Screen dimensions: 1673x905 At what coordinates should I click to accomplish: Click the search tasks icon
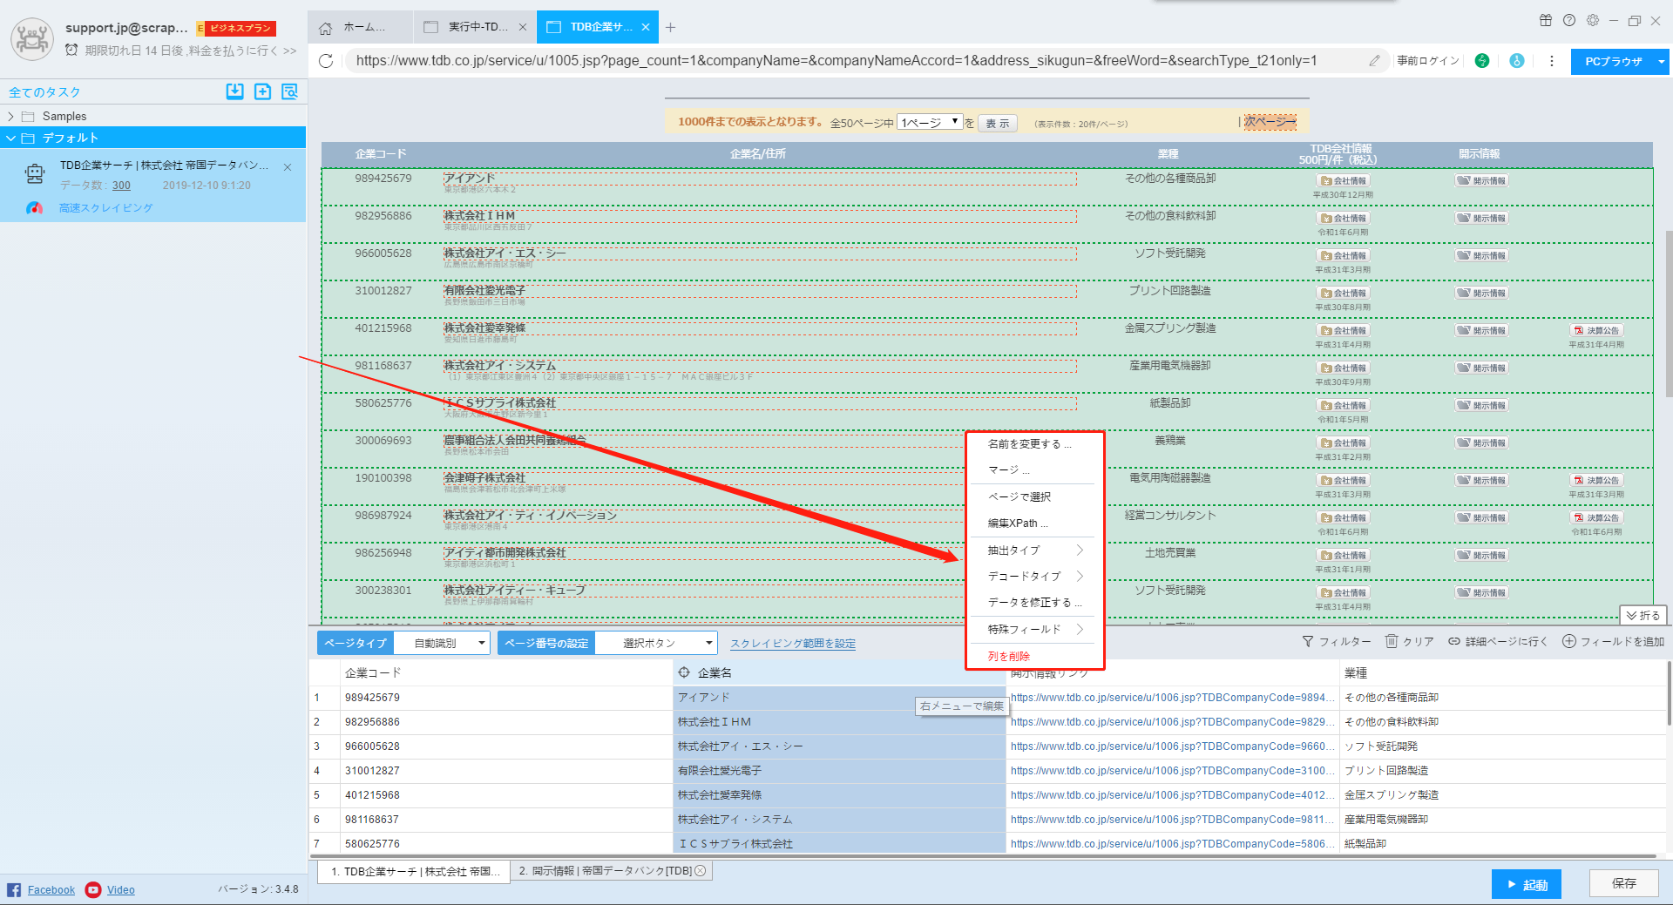point(289,91)
